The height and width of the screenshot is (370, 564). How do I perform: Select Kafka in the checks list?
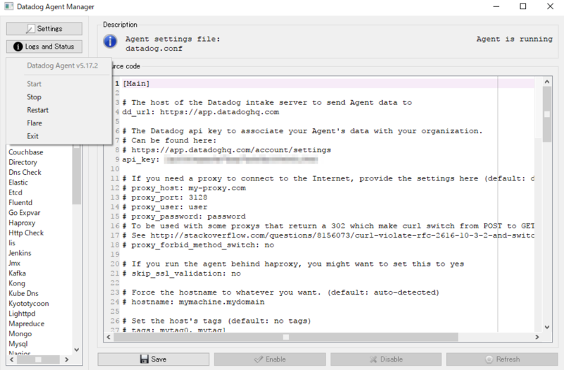[17, 273]
